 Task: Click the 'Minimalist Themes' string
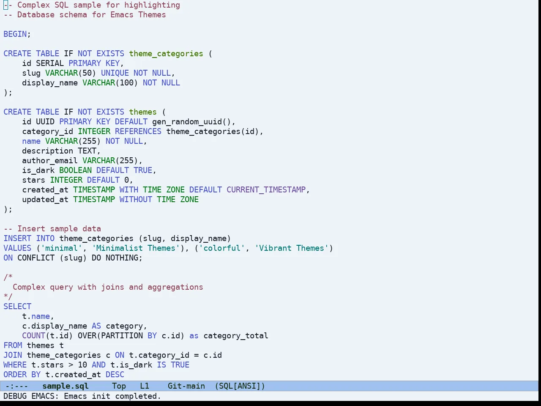tap(136, 248)
